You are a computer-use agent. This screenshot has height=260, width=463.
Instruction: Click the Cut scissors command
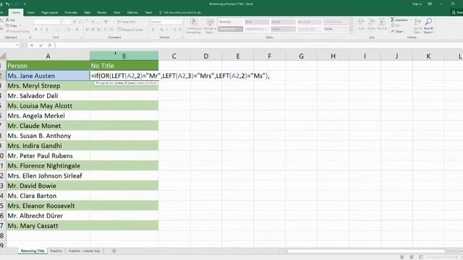(10, 19)
